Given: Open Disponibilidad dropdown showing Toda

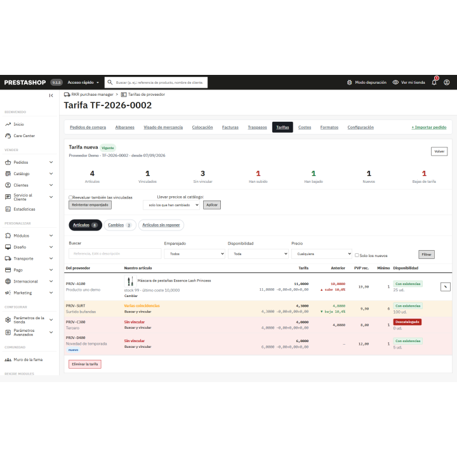Looking at the screenshot, I should (258, 254).
